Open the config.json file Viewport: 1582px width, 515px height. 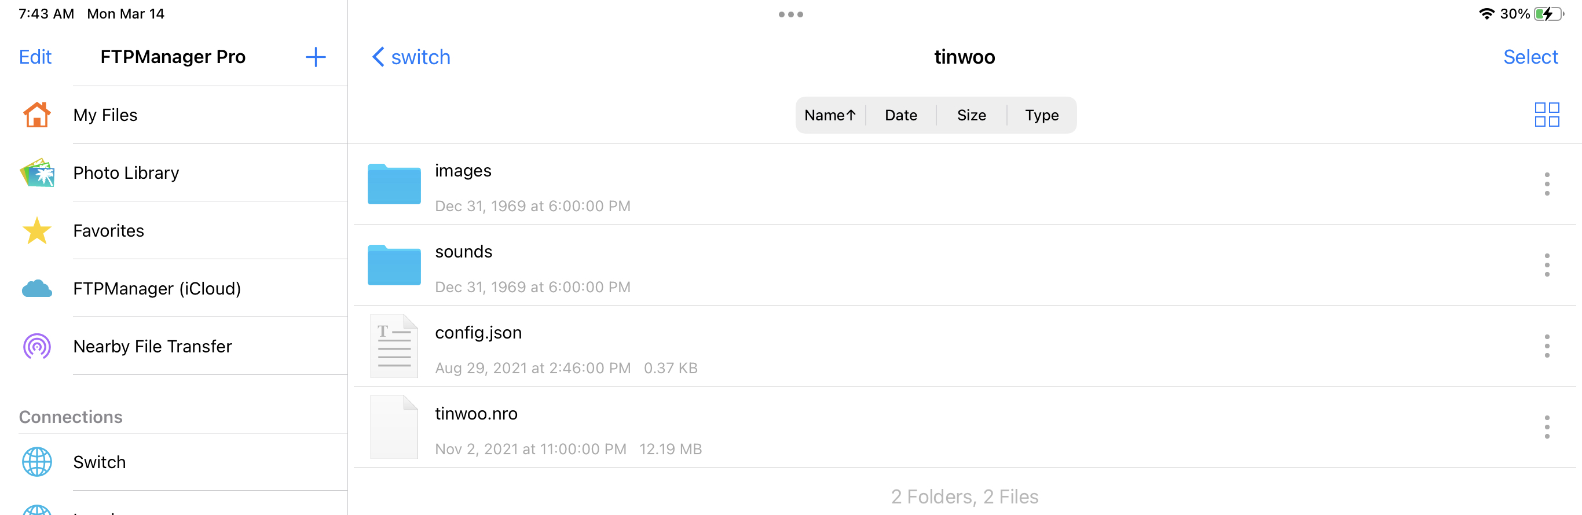tap(965, 346)
